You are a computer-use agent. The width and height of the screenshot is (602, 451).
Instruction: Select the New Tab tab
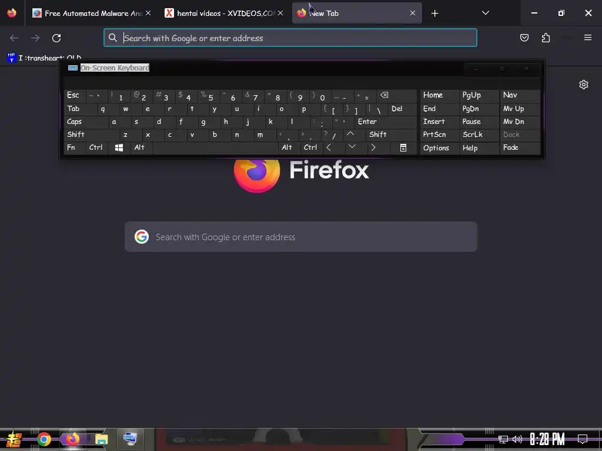point(357,14)
